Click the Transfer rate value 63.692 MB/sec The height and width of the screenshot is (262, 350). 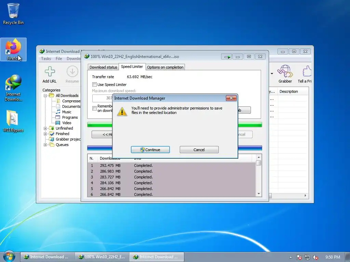point(139,77)
